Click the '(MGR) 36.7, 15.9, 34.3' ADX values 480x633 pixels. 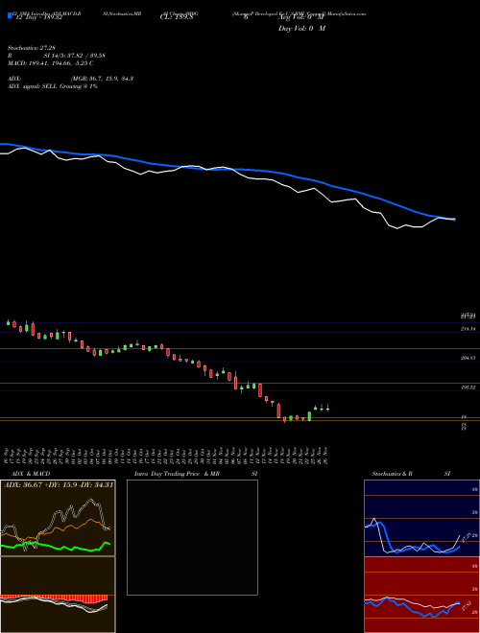(x=102, y=79)
